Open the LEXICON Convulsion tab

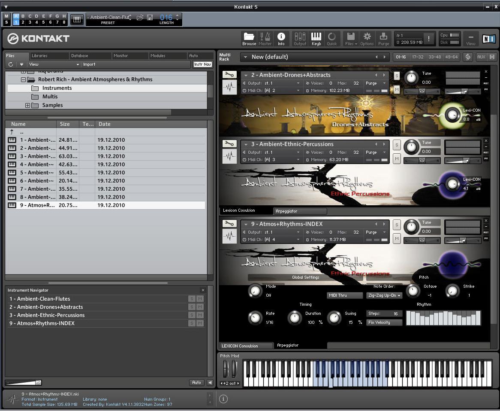coord(246,346)
